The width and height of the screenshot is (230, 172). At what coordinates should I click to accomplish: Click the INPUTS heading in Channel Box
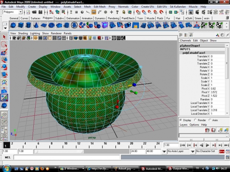tap(185, 49)
